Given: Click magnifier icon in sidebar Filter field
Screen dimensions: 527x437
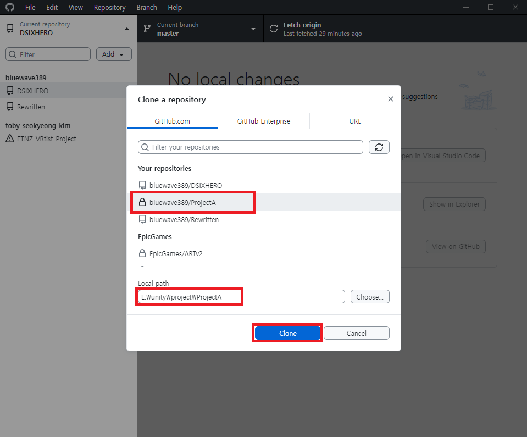Looking at the screenshot, I should (13, 54).
